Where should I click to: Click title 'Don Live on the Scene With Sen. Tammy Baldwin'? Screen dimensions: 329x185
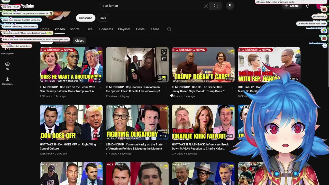coord(68,89)
